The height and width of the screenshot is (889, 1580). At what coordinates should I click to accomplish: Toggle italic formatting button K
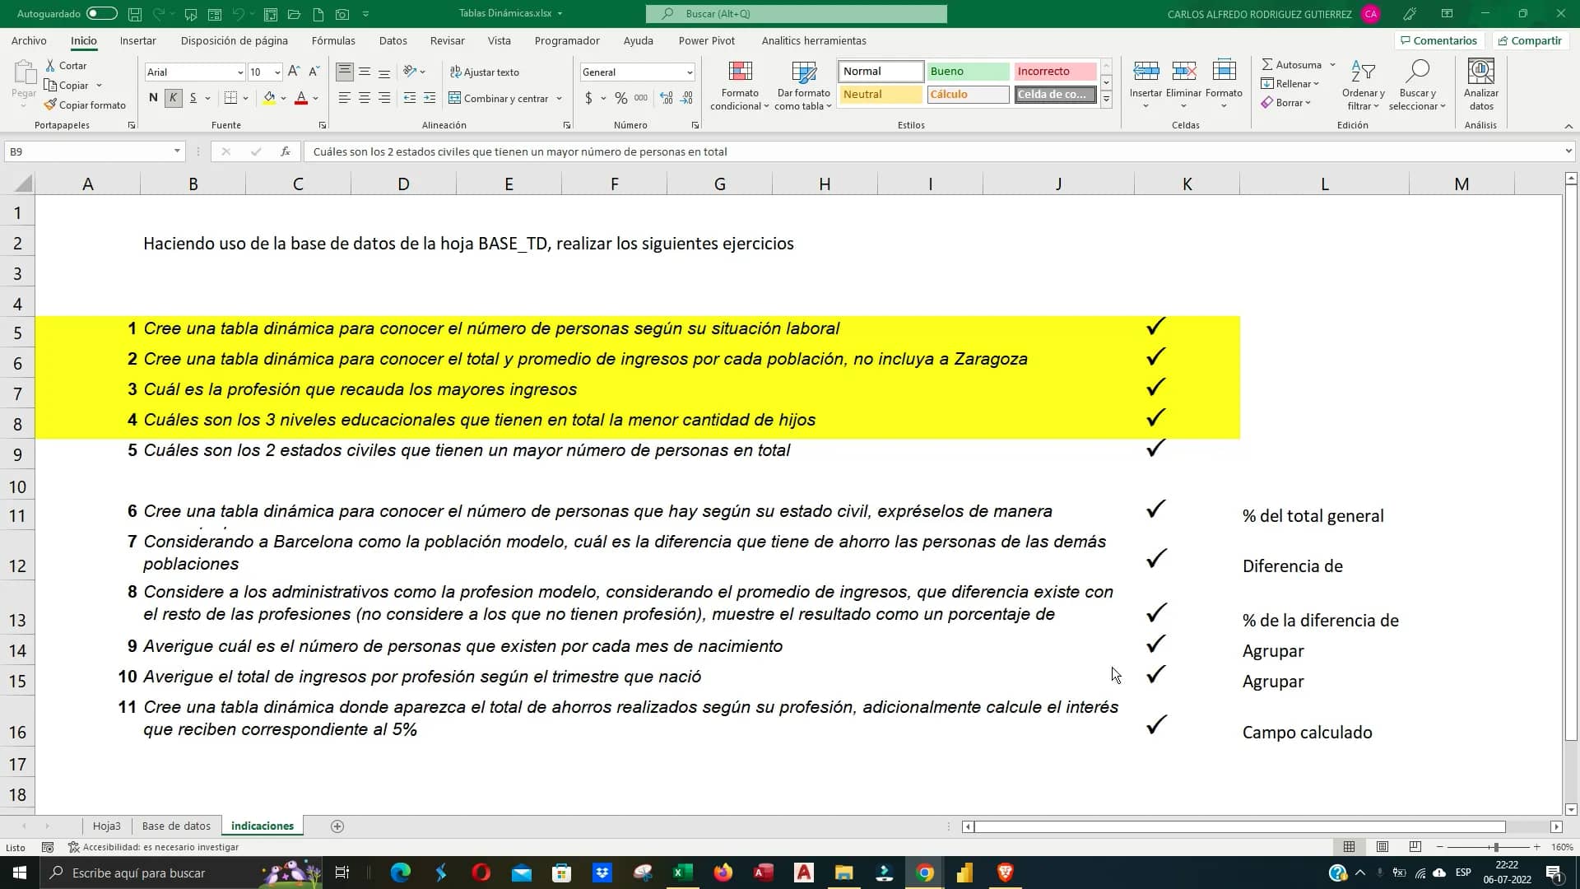(173, 98)
